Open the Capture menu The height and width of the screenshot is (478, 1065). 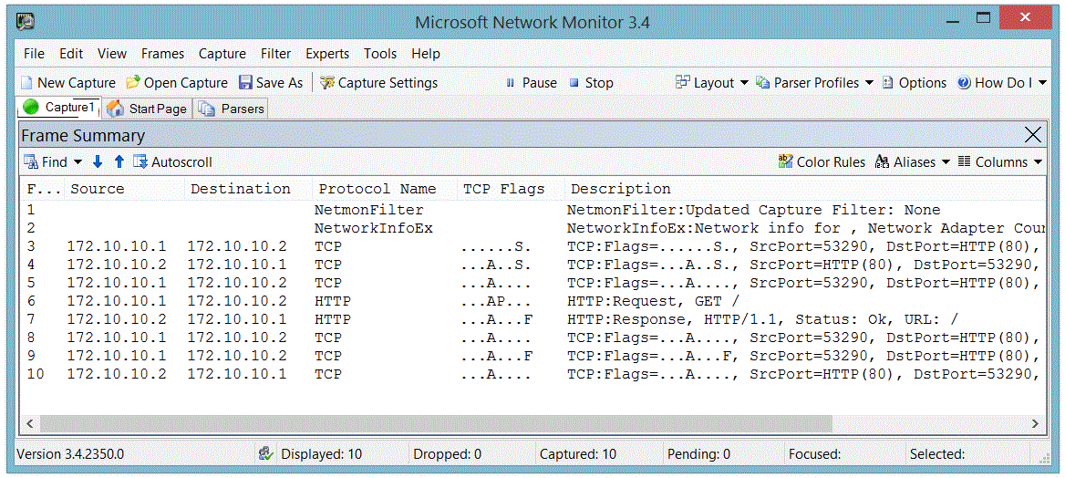click(x=222, y=54)
